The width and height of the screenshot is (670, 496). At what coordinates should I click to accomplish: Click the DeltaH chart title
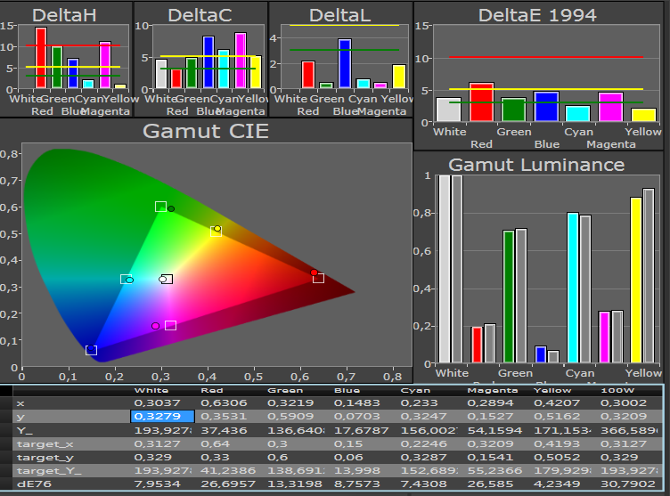point(64,15)
